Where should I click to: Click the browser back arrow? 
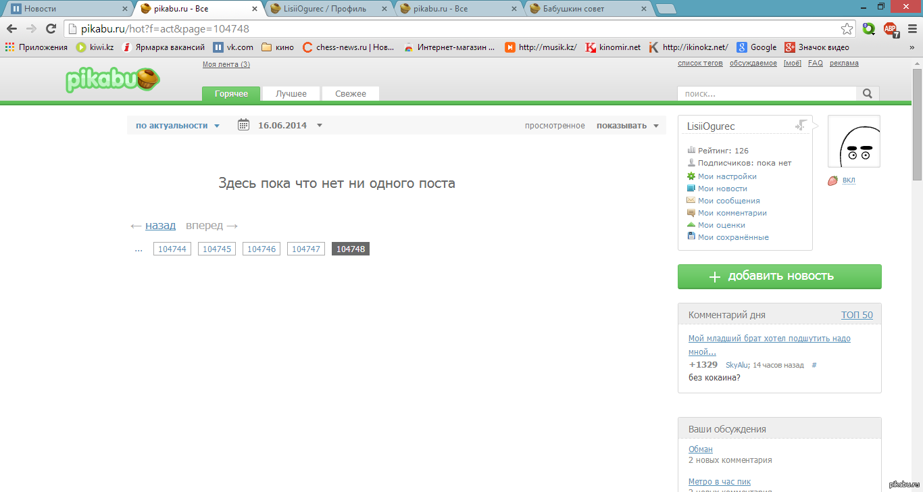11,29
